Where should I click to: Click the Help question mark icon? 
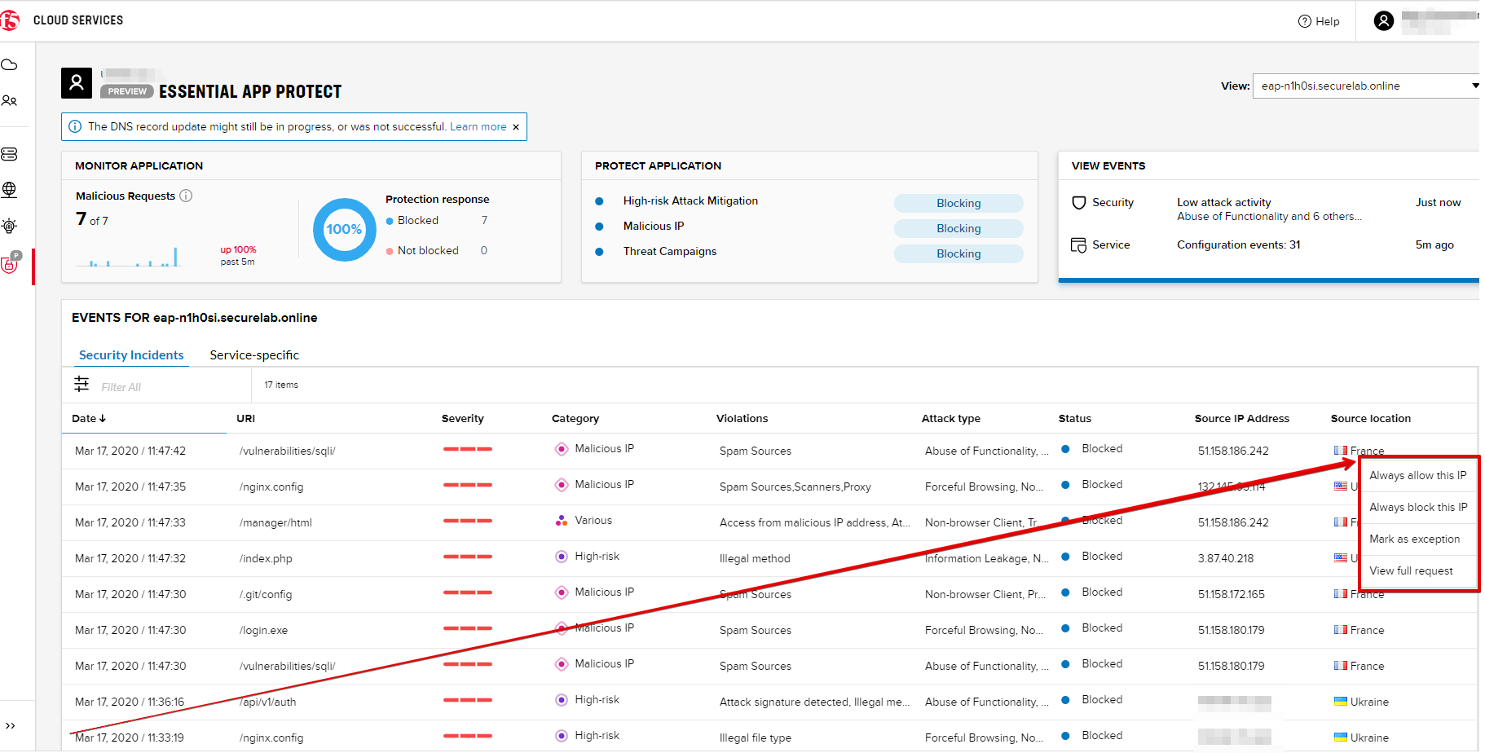(1304, 21)
